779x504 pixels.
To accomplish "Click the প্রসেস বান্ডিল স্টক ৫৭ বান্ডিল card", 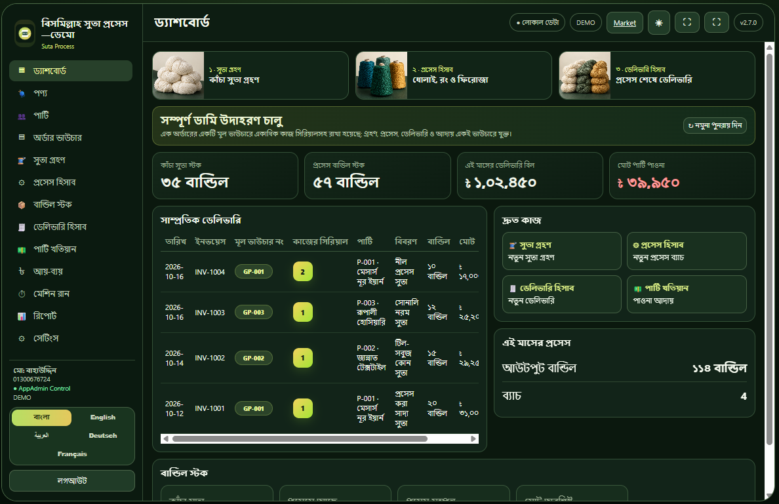I will click(x=378, y=176).
